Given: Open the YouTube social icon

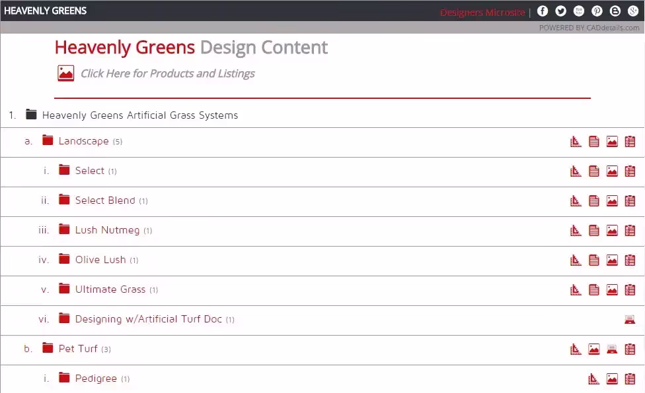Looking at the screenshot, I should (579, 11).
